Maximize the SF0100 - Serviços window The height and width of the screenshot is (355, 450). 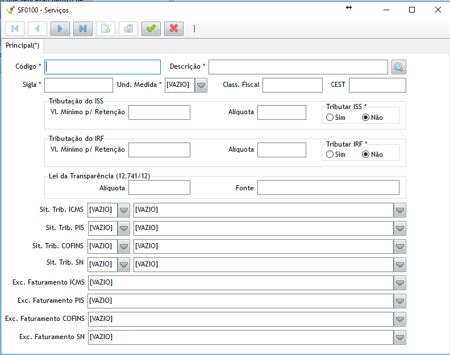tap(412, 10)
